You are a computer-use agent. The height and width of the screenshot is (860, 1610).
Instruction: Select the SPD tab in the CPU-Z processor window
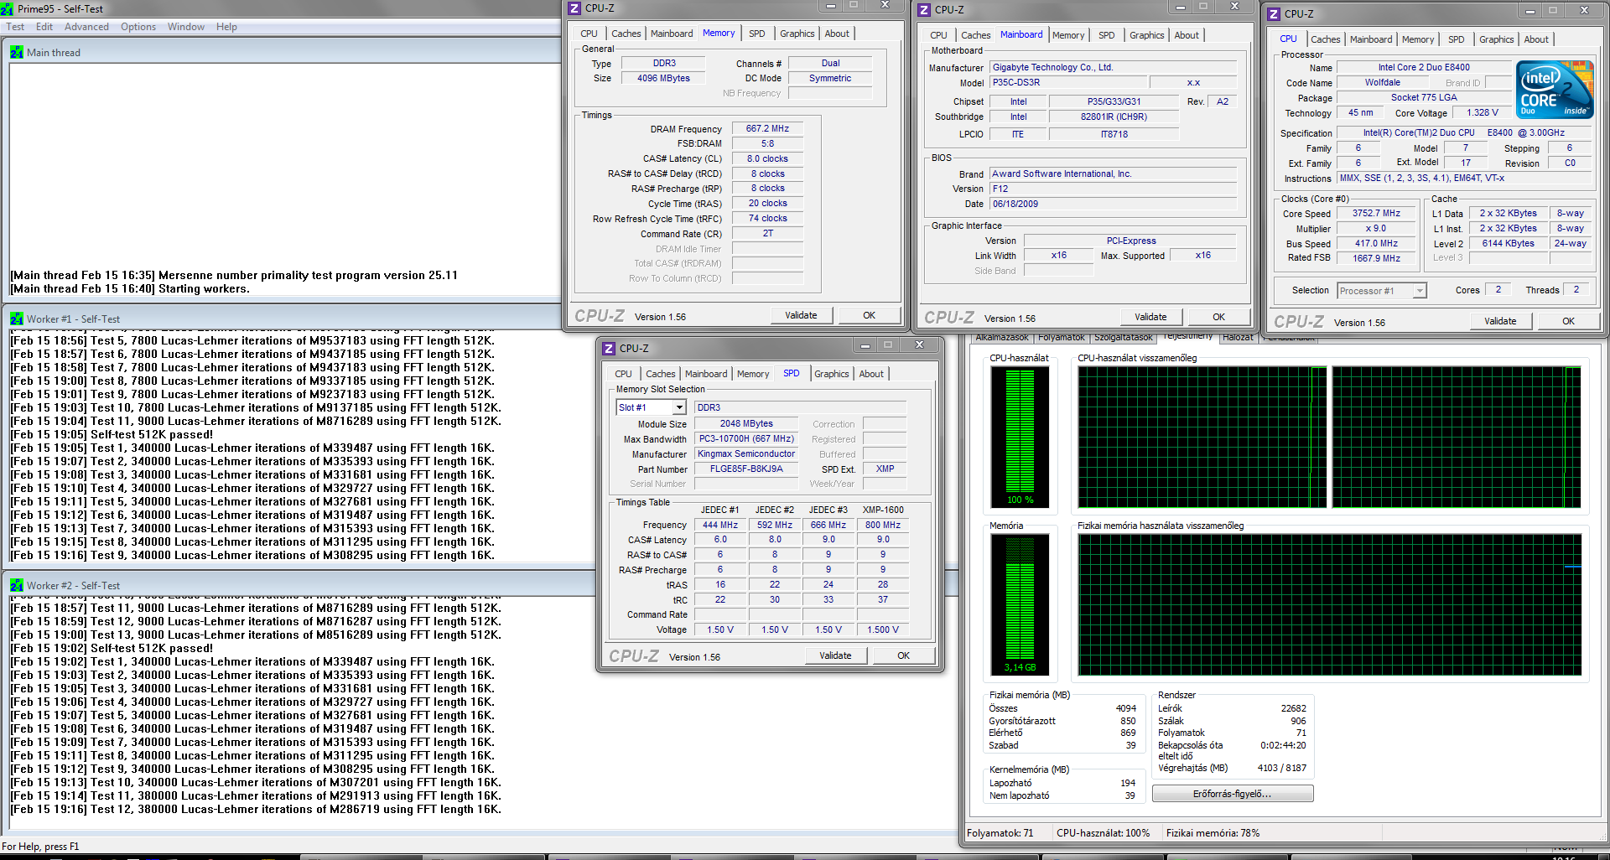pyautogui.click(x=1456, y=39)
